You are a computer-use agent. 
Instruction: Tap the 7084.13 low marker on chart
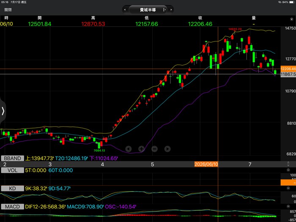point(99,151)
